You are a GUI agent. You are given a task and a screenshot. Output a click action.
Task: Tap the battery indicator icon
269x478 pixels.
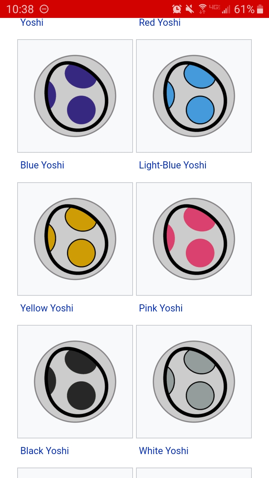coord(260,9)
